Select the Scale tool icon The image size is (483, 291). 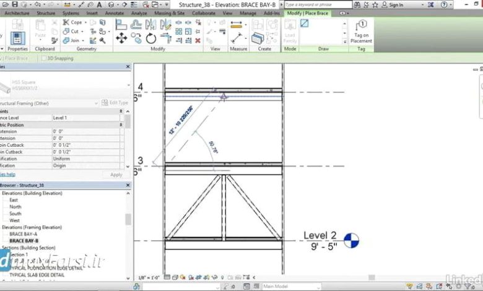click(x=188, y=32)
